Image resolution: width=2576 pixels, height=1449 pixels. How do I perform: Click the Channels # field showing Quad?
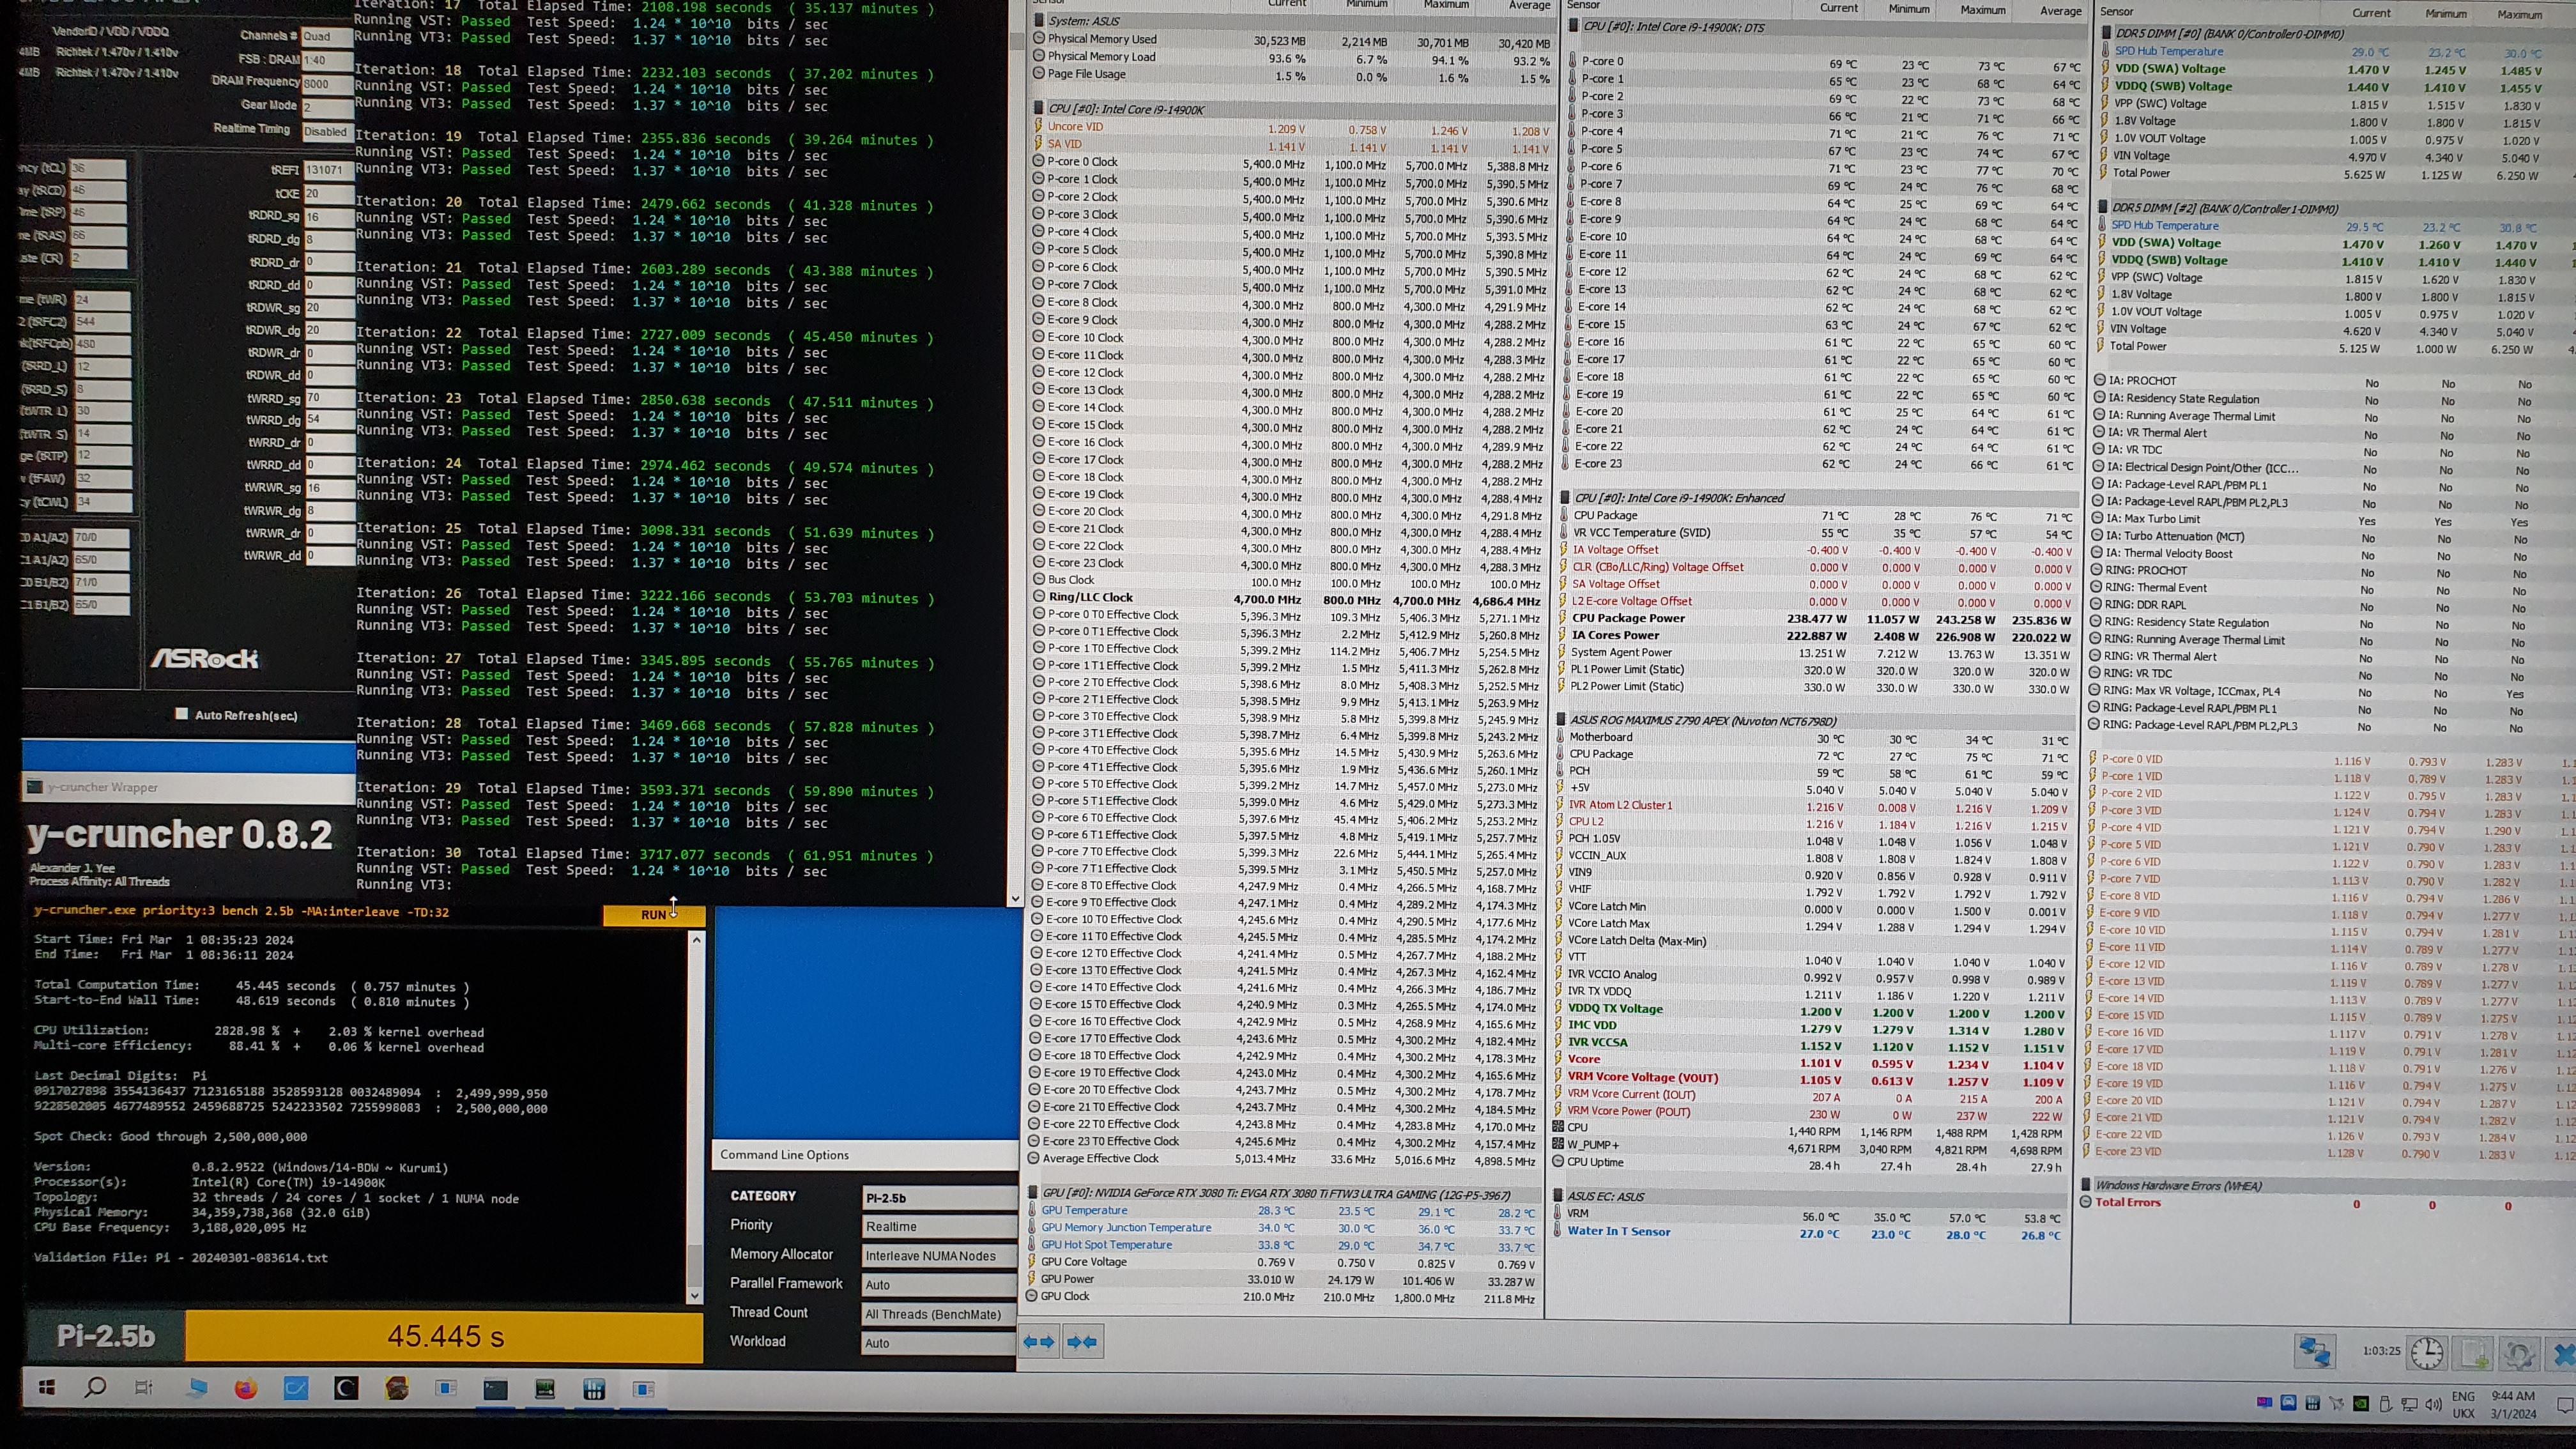(x=327, y=37)
